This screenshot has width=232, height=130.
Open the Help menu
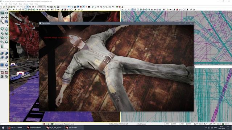36,4
